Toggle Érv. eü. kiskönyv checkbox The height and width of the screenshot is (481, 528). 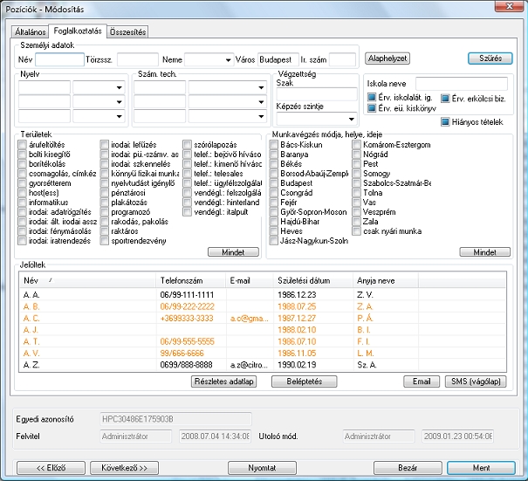[372, 107]
